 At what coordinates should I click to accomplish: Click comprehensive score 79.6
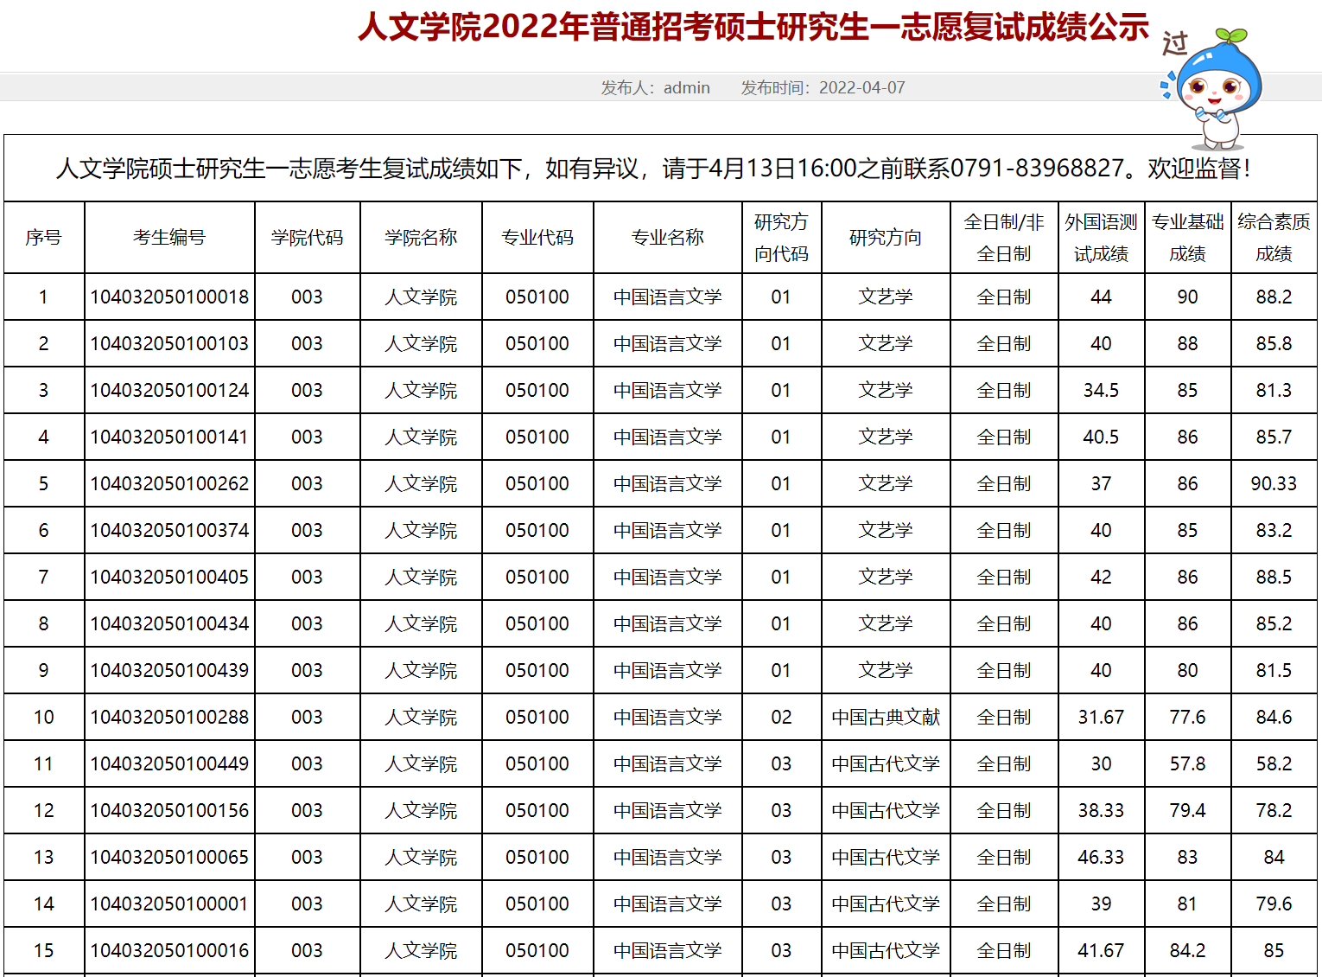1274,904
